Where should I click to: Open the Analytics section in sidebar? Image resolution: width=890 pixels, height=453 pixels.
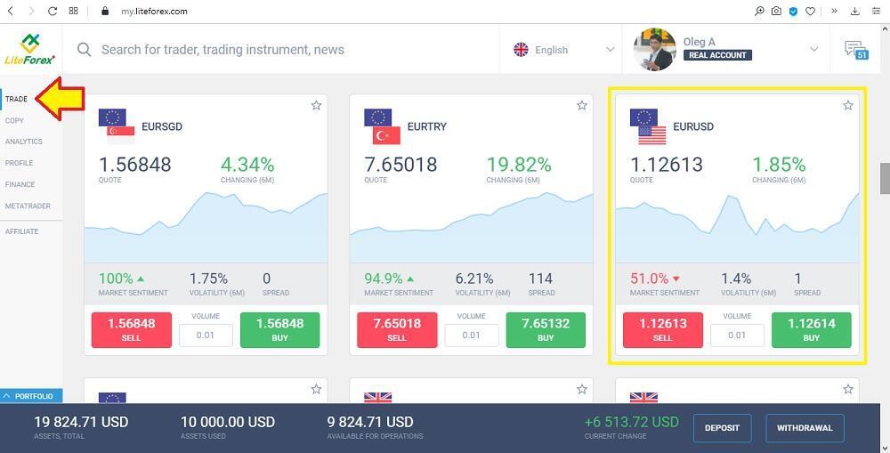click(24, 142)
